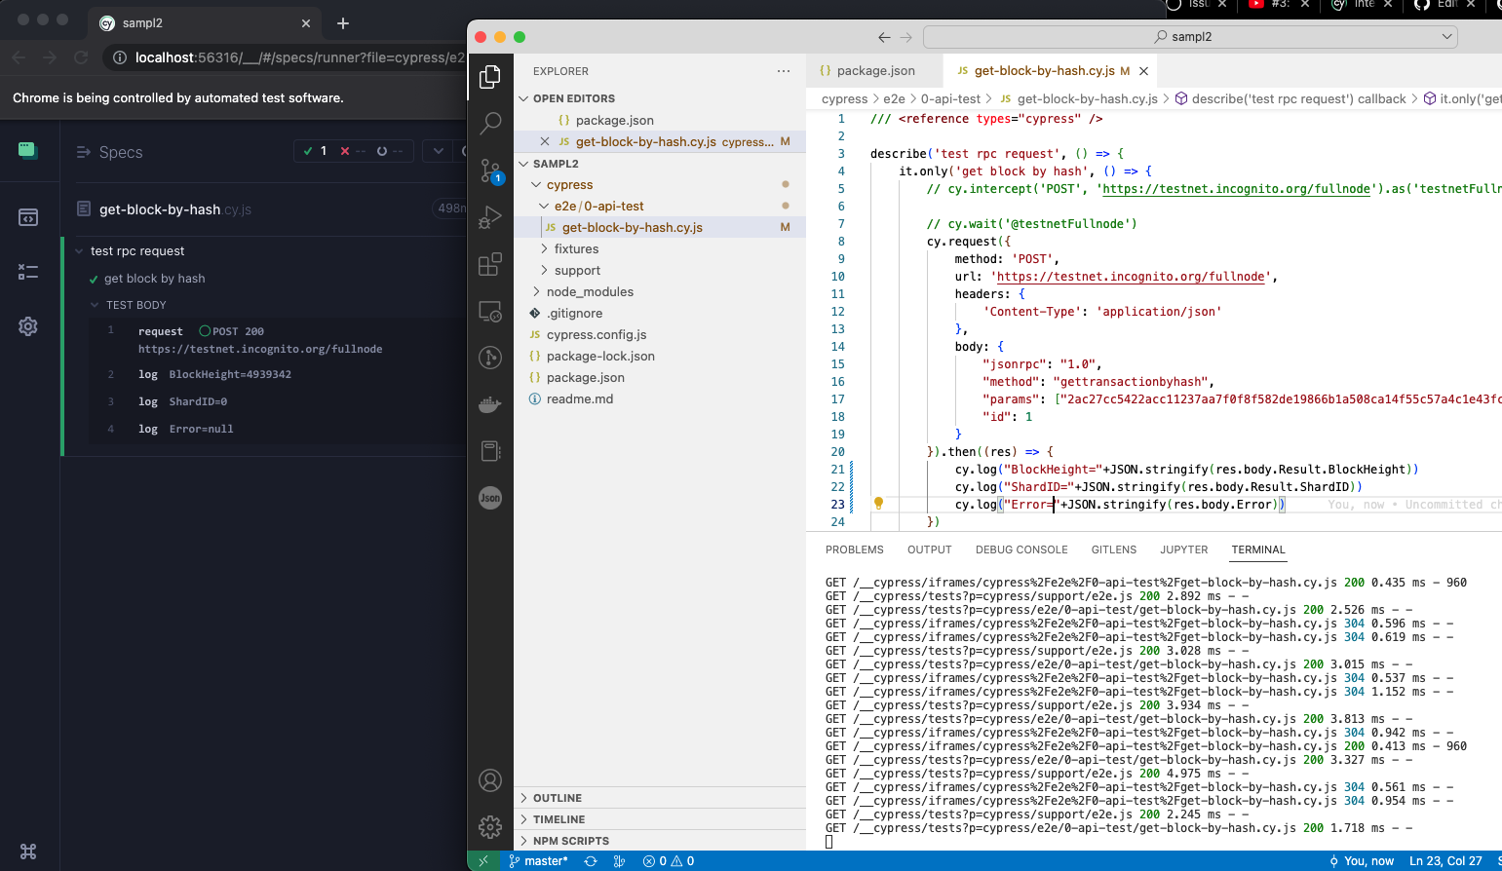The image size is (1502, 871).
Task: Click the Docker icon in the activity bar
Action: pyautogui.click(x=490, y=404)
